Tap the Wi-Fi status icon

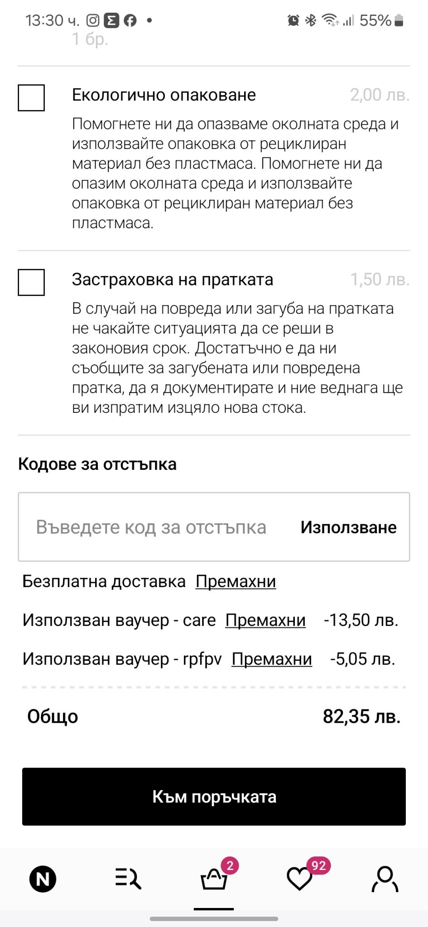point(330,20)
